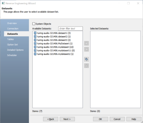Screen dimensions: 143x123
Task: Go to the Connection step
Action: coord(13,29)
